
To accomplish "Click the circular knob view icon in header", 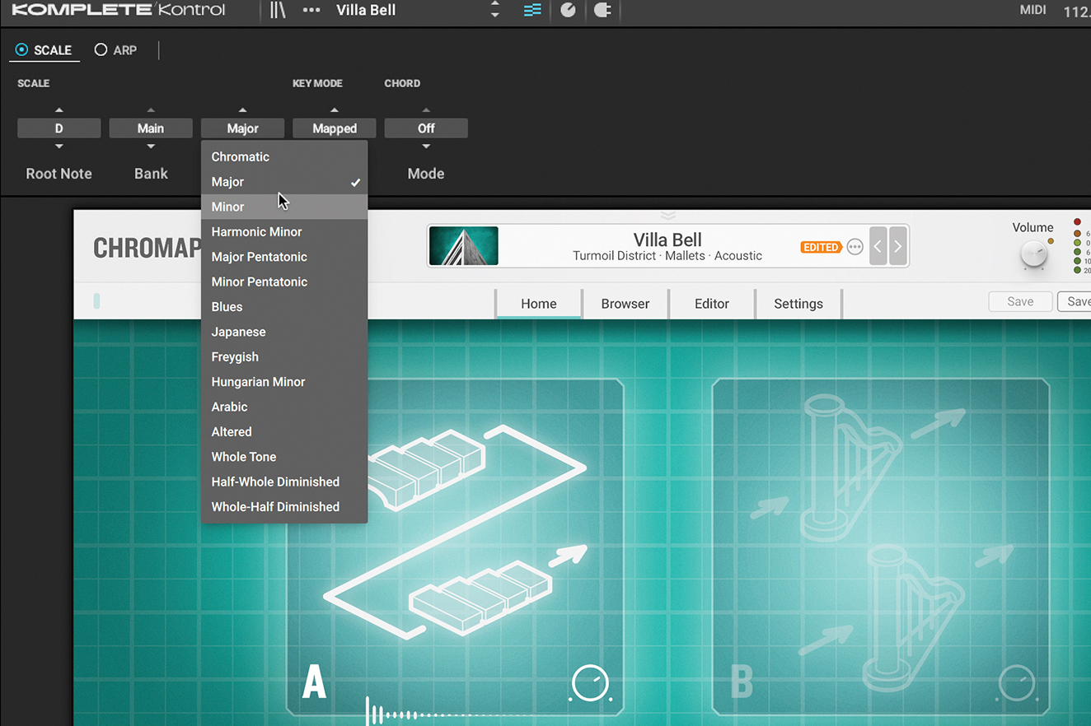I will [568, 10].
